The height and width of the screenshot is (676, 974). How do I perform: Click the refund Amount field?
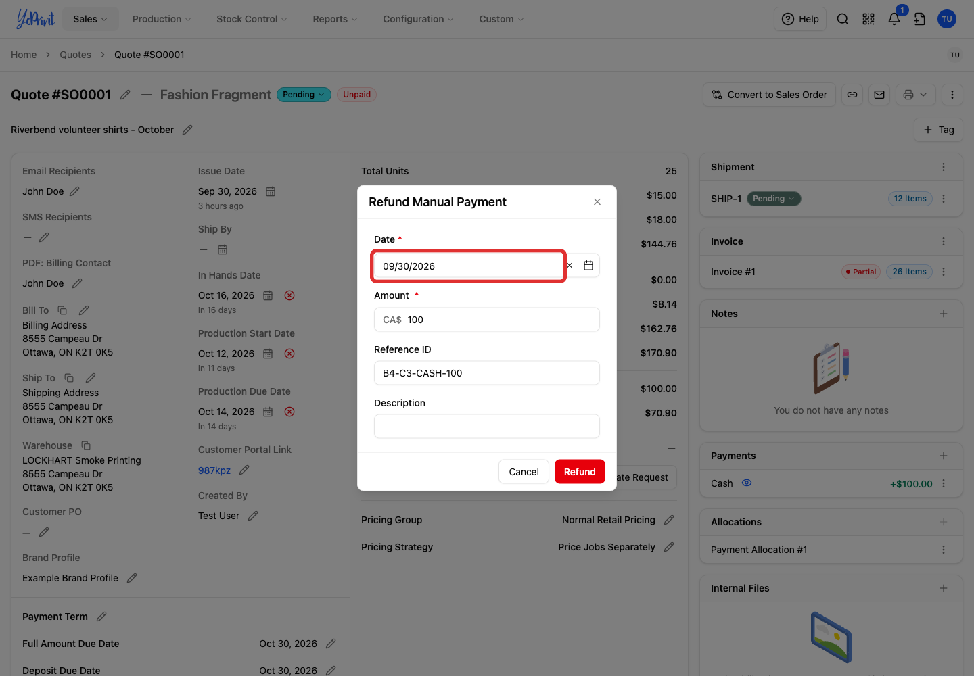(x=487, y=320)
